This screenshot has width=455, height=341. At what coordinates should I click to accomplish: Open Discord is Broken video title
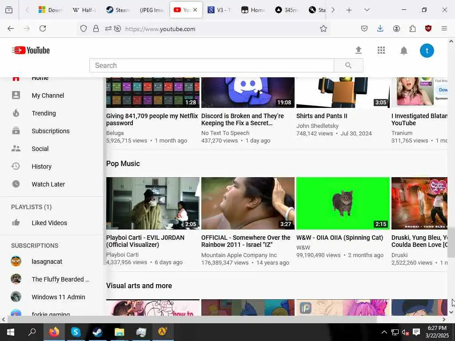(243, 119)
